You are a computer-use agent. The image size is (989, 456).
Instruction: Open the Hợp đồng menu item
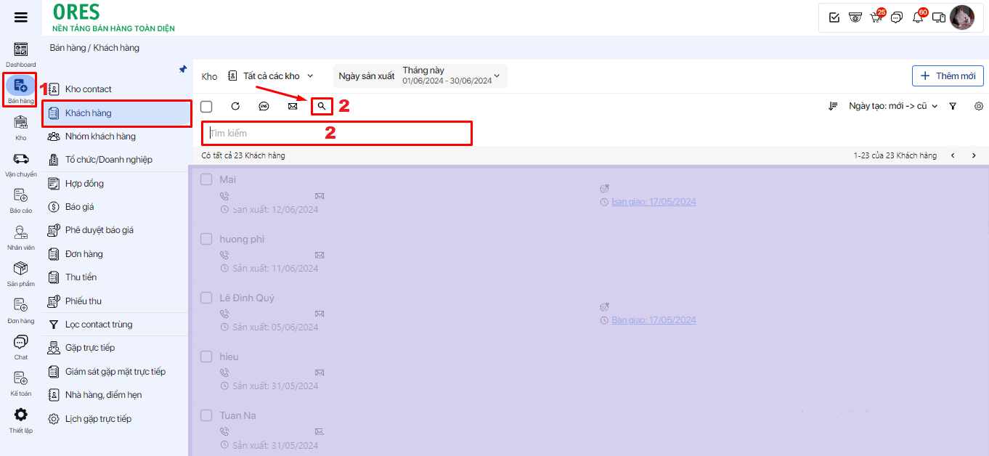[84, 184]
